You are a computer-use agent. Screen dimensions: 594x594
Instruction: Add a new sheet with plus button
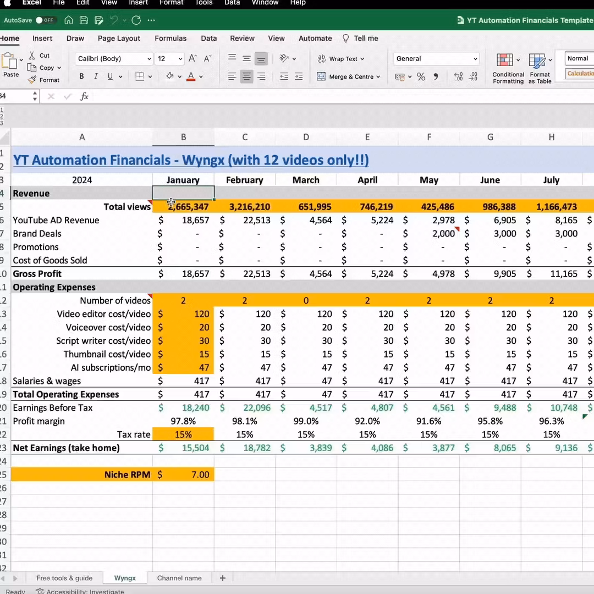click(x=223, y=578)
